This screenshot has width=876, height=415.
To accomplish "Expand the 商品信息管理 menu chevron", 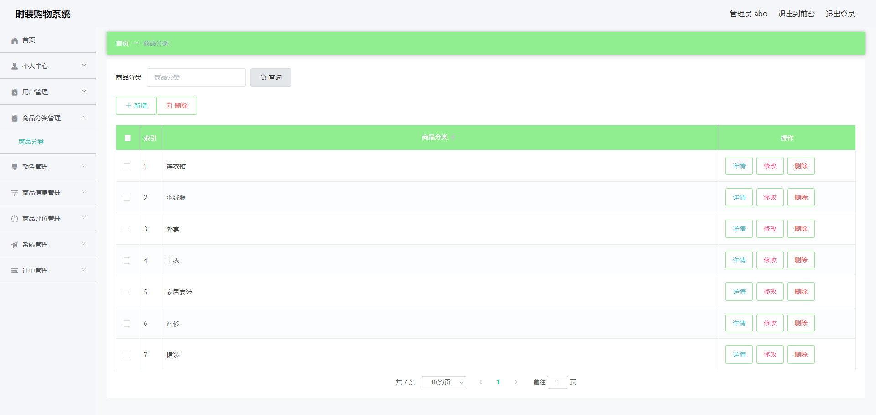I will 84,192.
